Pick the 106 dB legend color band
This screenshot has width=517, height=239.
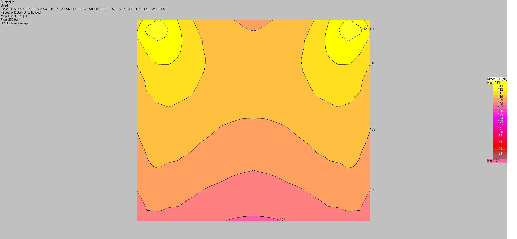tap(500, 111)
